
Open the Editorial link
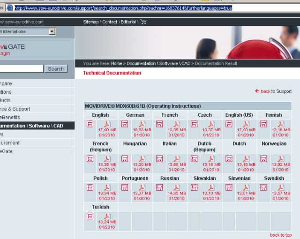click(128, 22)
